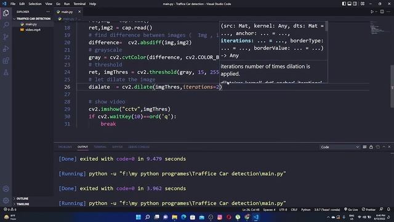This screenshot has width=394, height=222.
Task: Open the Run and Debug view
Action: (x=6, y=49)
